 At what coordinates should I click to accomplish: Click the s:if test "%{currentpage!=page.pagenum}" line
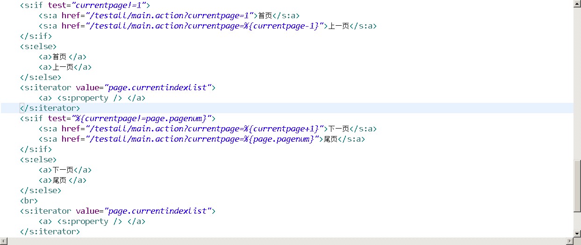coord(118,118)
